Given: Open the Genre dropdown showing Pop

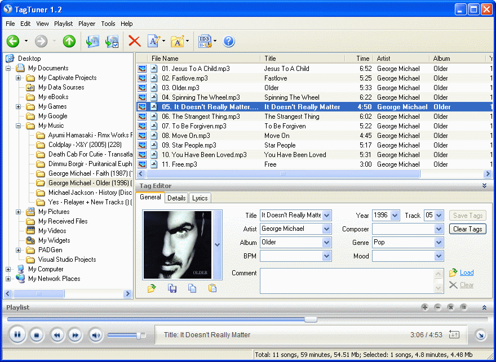Looking at the screenshot, I should pyautogui.click(x=439, y=242).
